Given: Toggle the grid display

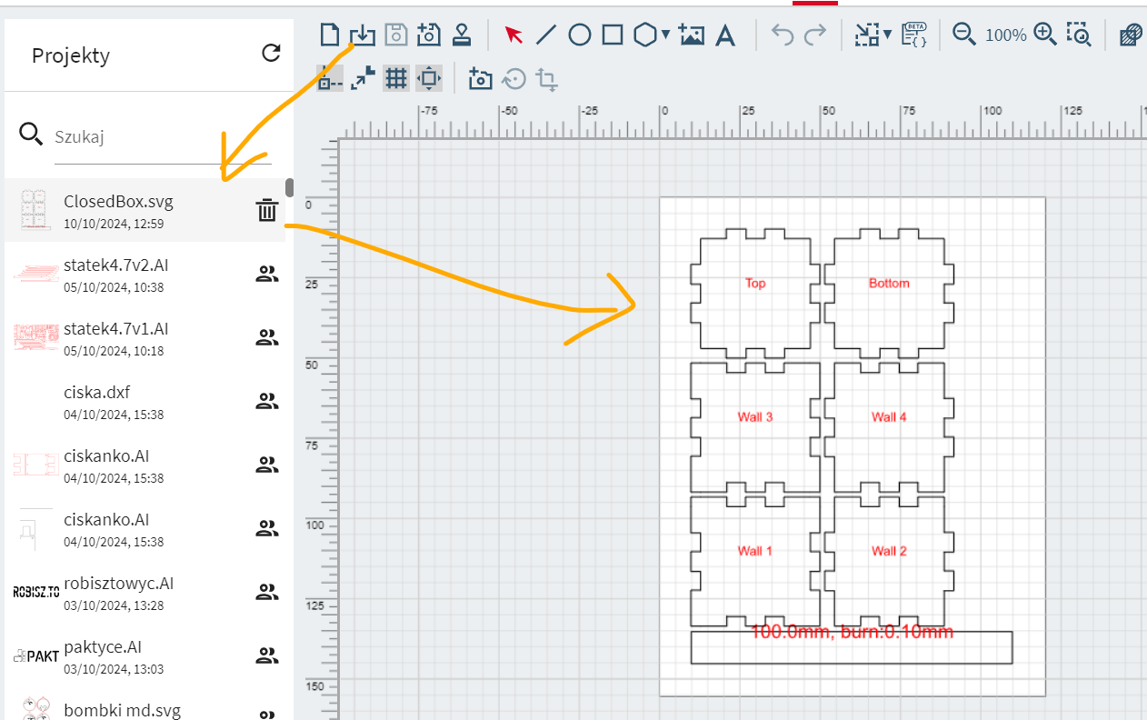Looking at the screenshot, I should [x=395, y=78].
